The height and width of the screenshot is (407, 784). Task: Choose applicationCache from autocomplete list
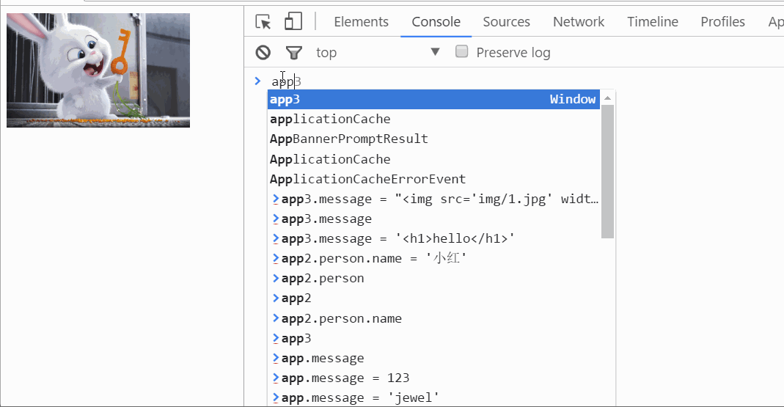tap(330, 119)
